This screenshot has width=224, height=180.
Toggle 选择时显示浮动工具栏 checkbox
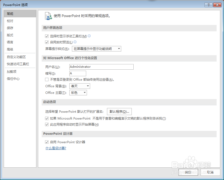click(47, 36)
